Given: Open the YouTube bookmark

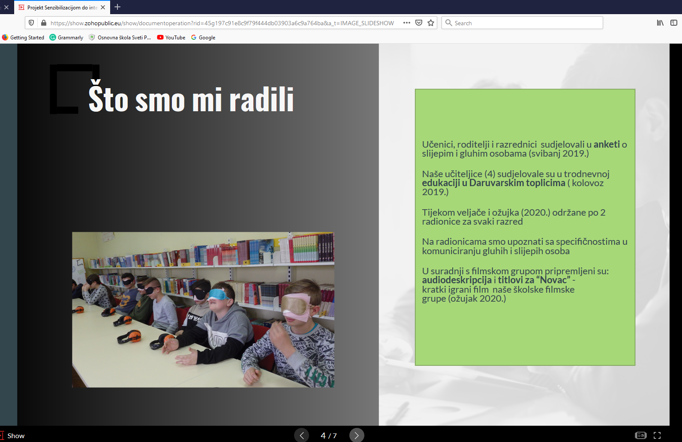Looking at the screenshot, I should (171, 38).
